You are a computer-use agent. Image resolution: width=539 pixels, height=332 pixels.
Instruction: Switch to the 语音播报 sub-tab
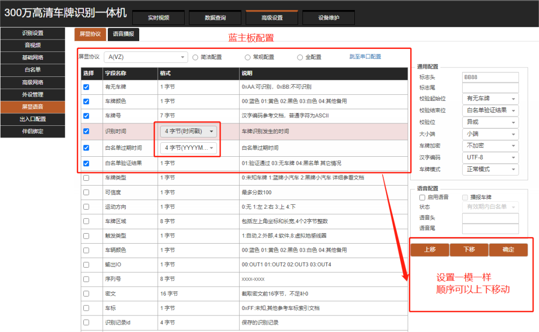(123, 34)
